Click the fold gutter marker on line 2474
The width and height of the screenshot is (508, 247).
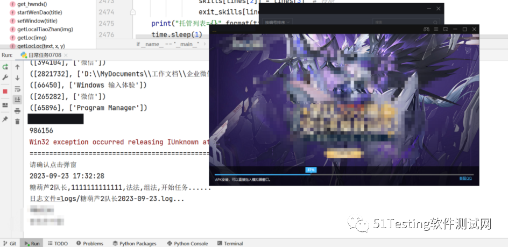(x=133, y=12)
